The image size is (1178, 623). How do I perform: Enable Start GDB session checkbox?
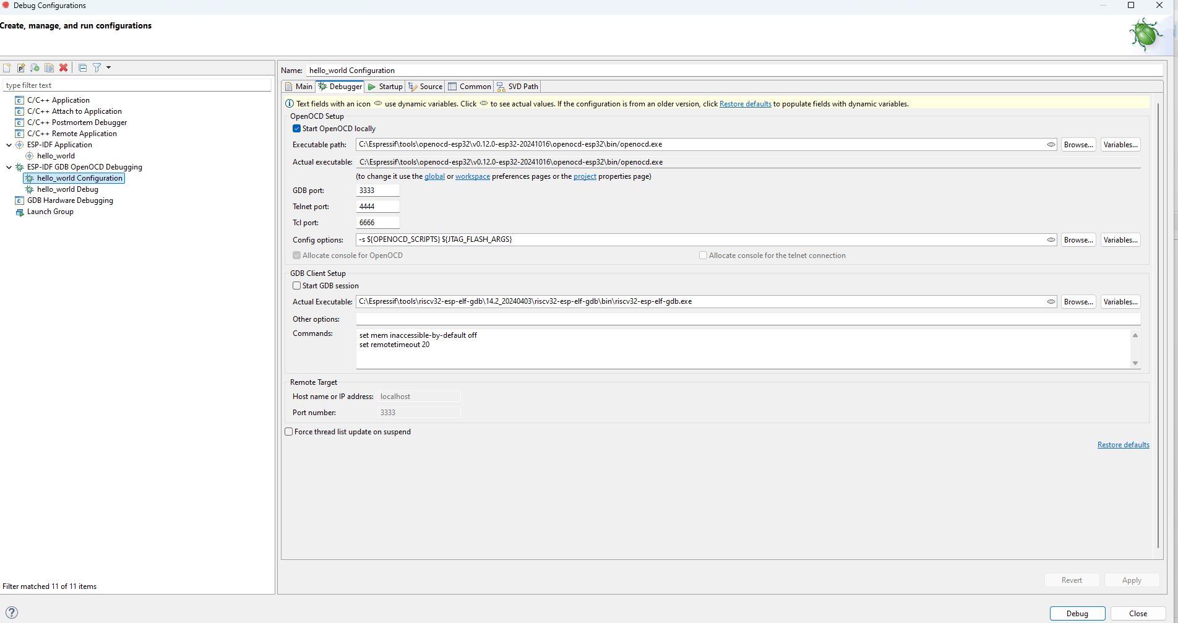click(x=297, y=286)
